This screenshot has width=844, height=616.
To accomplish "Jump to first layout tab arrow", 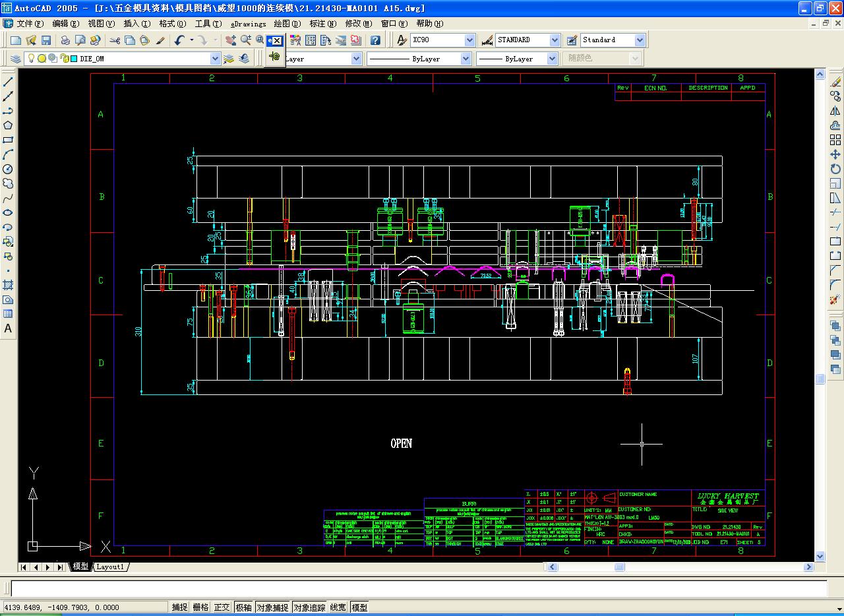I will (24, 567).
